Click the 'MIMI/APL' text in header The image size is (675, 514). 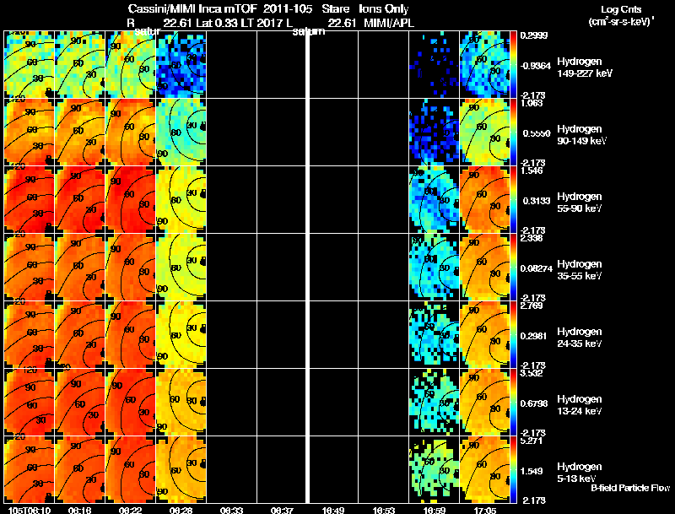389,23
